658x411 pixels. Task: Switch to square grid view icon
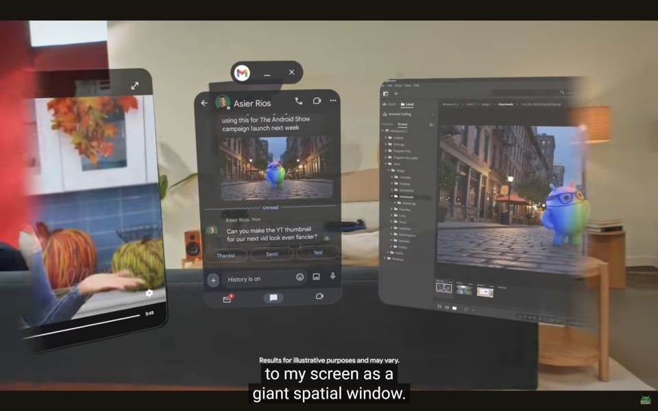(x=447, y=308)
